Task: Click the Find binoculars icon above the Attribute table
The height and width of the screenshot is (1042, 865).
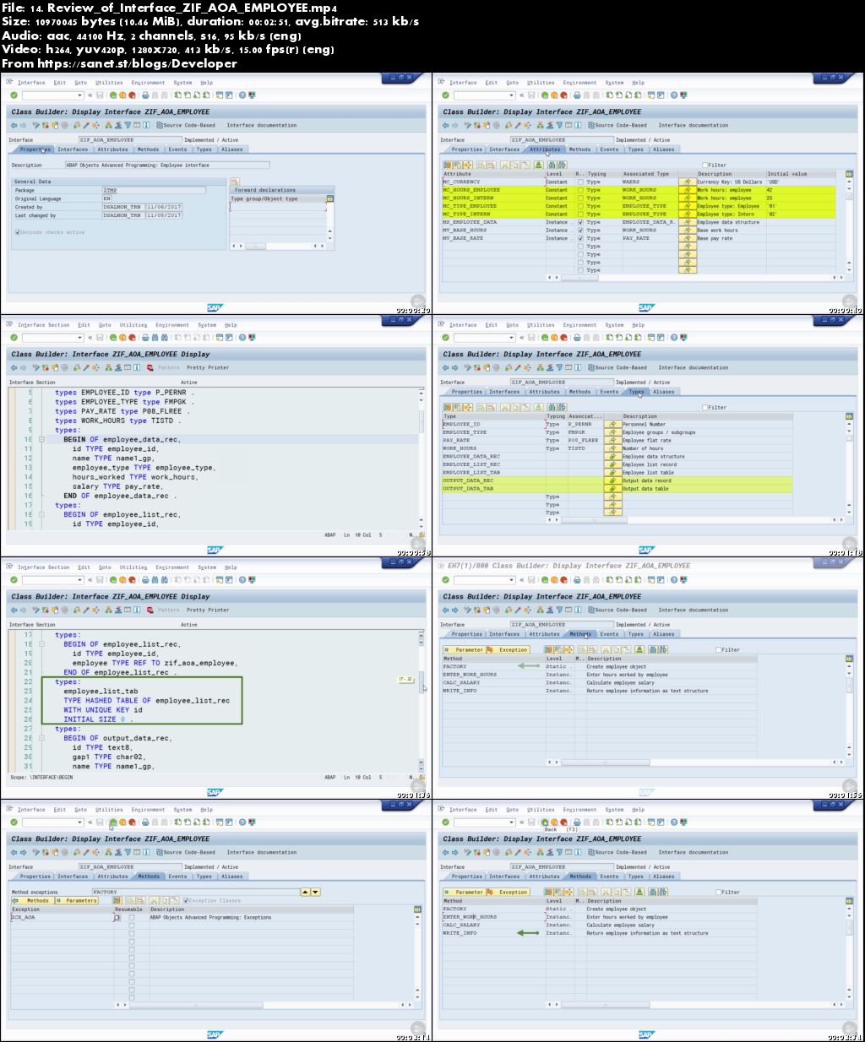Action: coord(551,165)
